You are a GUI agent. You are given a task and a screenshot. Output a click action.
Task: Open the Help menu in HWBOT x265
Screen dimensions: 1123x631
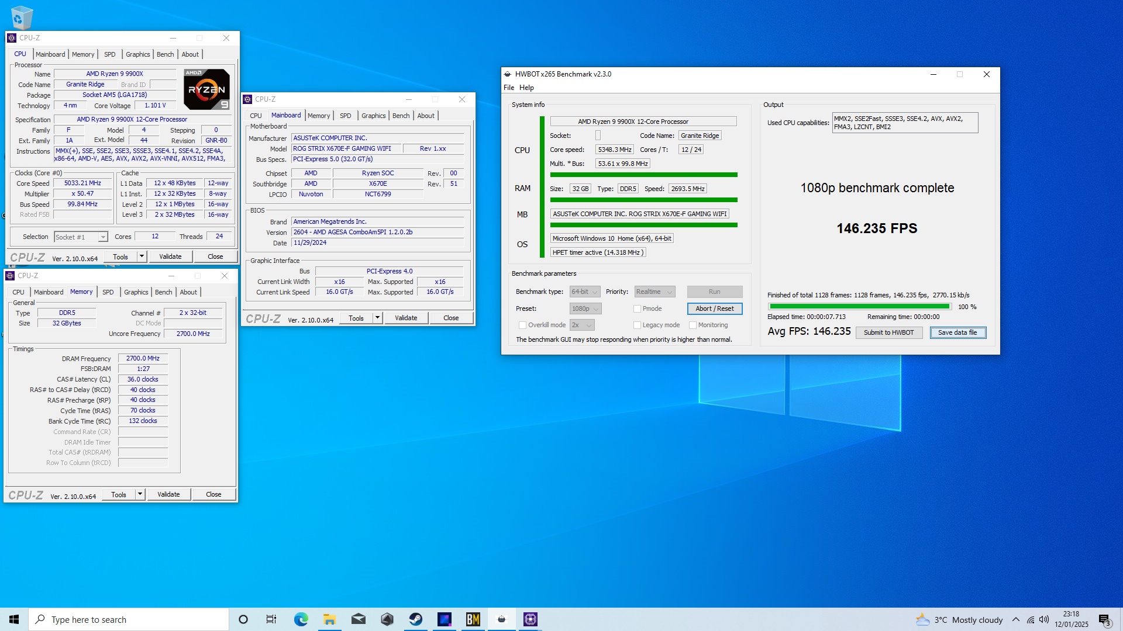526,88
